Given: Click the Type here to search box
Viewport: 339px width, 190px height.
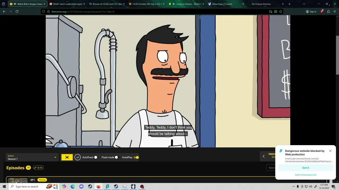Looking at the screenshot, I should click(30, 187).
